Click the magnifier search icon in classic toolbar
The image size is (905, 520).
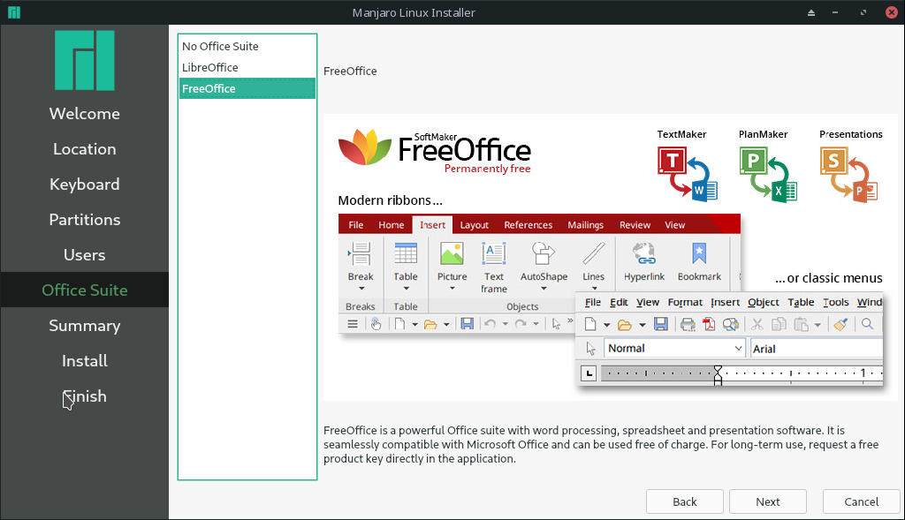[867, 324]
